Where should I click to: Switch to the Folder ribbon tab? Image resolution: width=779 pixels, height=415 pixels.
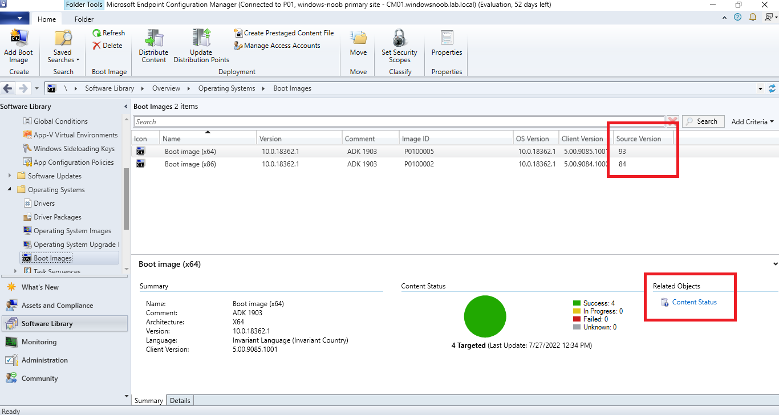(84, 19)
